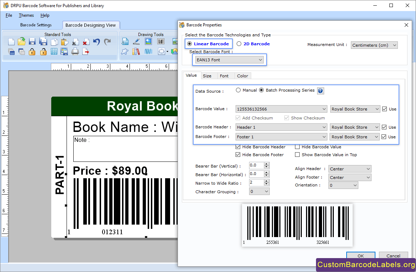This screenshot has height=272, width=416.
Task: Select the Star shape tool
Action: 125,51
